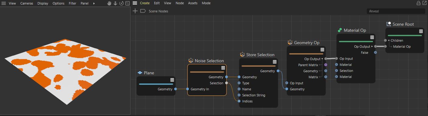Image resolution: width=428 pixels, height=116 pixels.
Task: Click Geometry Op's Matrix output port
Action: click(x=326, y=77)
